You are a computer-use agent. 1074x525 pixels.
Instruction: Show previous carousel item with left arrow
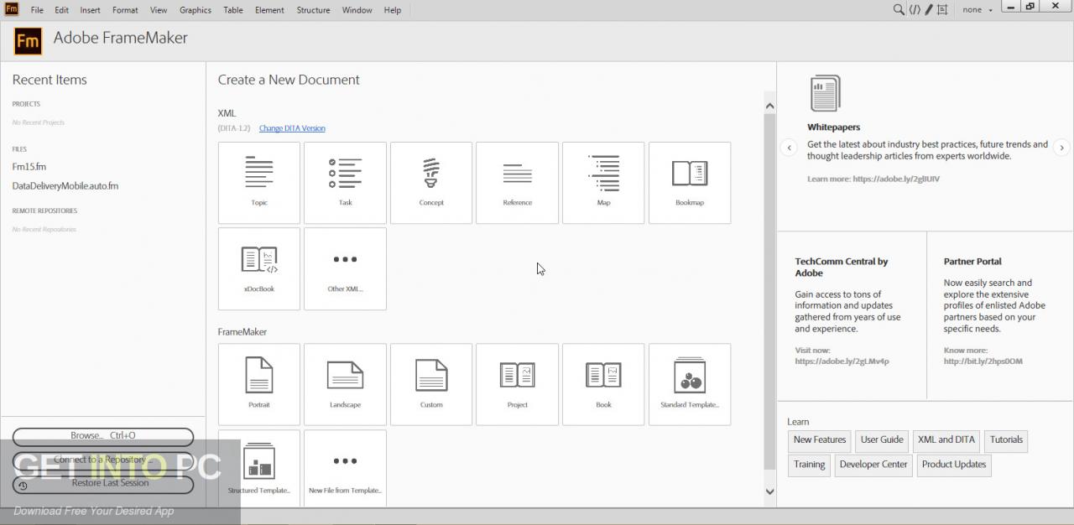tap(789, 148)
